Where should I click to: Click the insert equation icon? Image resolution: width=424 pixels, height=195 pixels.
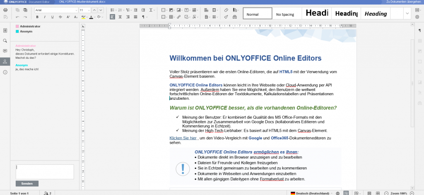point(195,17)
